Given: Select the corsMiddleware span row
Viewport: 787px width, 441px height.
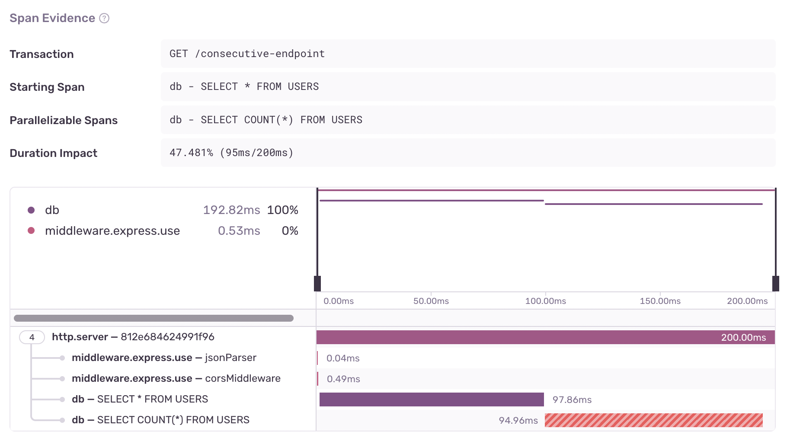Looking at the screenshot, I should (x=176, y=379).
